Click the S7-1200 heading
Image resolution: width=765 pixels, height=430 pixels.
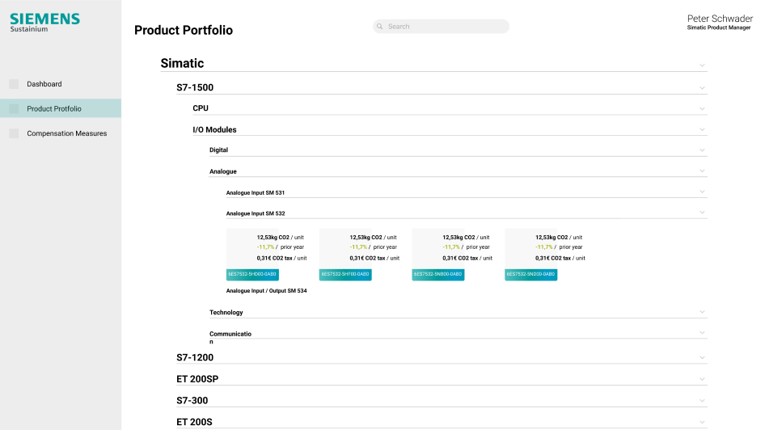pyautogui.click(x=195, y=357)
